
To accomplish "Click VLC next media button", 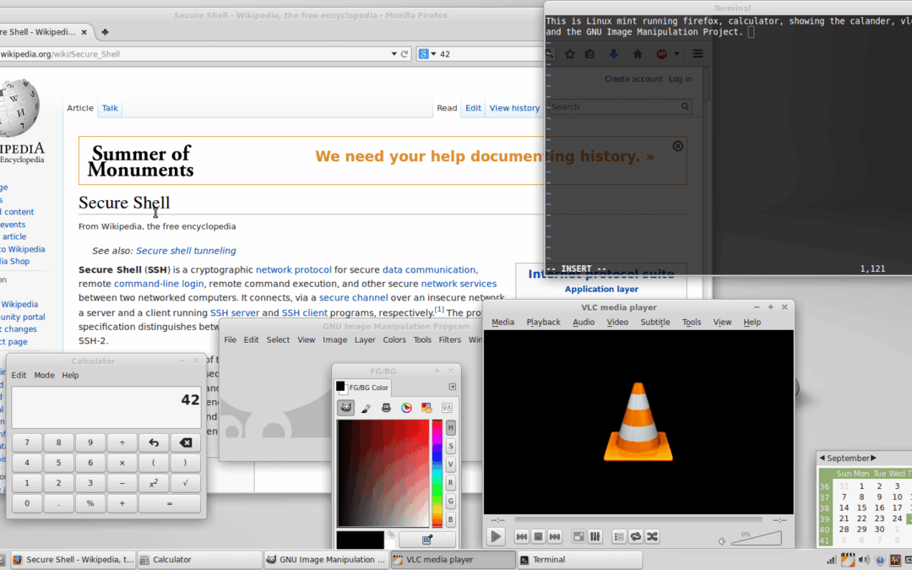I will click(555, 536).
